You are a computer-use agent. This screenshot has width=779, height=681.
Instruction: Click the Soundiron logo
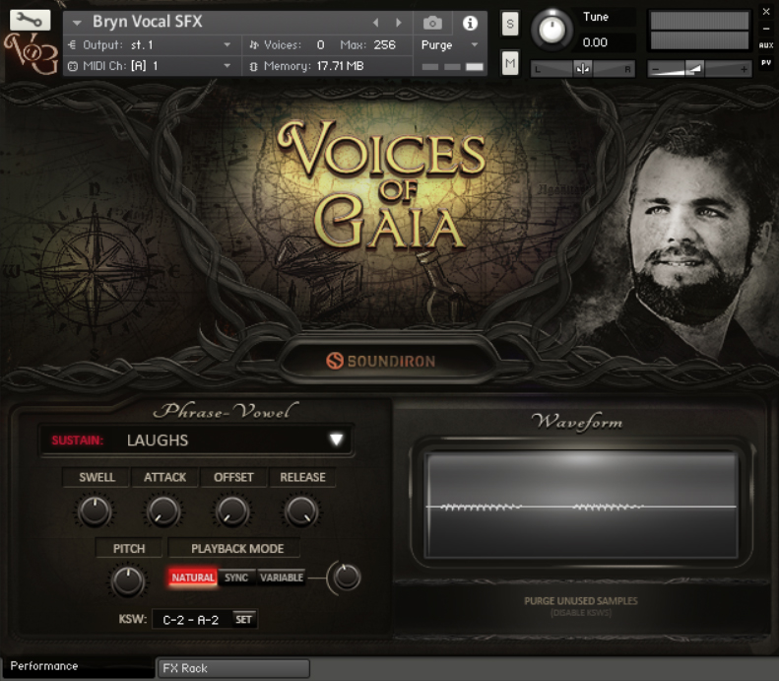380,361
